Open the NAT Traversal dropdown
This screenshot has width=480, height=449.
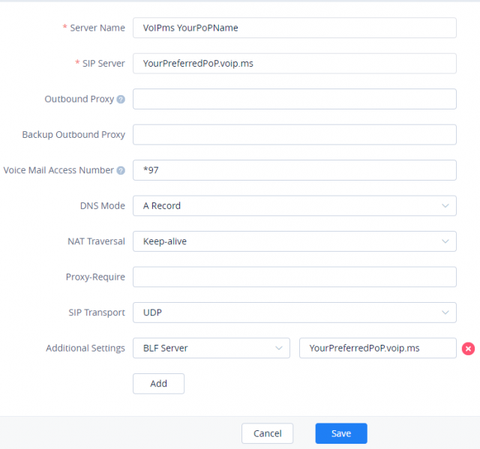tap(295, 241)
